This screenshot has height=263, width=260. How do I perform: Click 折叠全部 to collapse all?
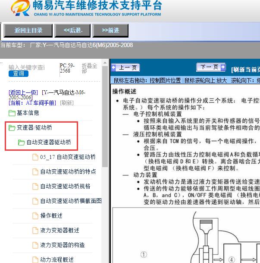click(89, 68)
